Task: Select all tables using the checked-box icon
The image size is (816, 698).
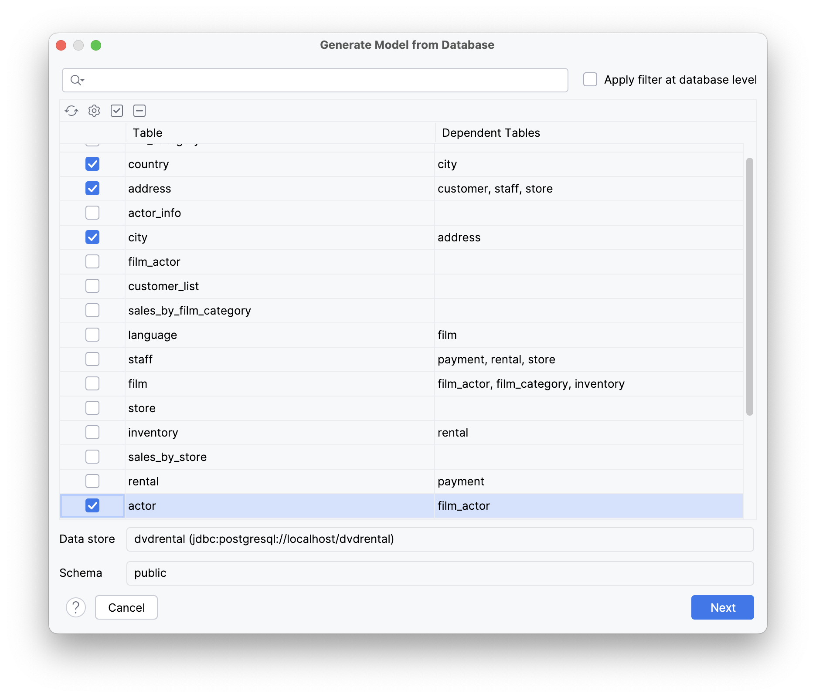Action: click(117, 111)
